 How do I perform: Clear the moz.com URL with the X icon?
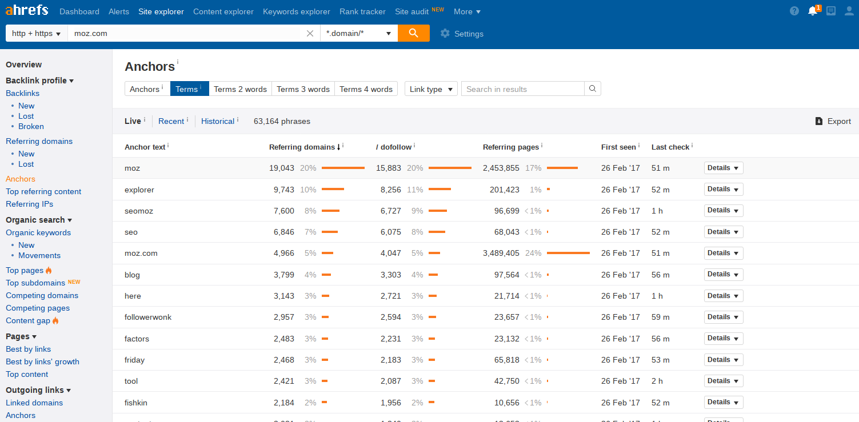310,33
